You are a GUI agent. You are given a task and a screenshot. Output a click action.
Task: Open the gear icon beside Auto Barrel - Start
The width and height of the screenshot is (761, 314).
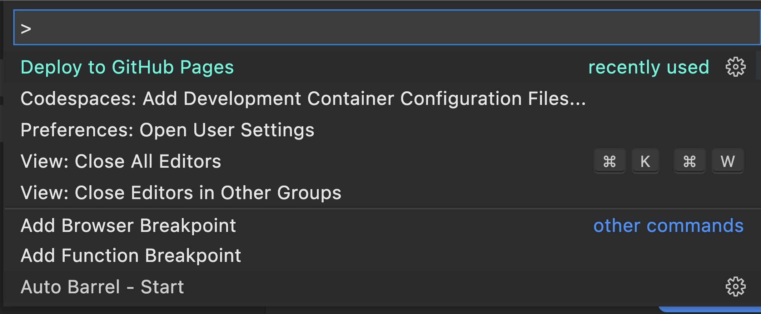735,287
